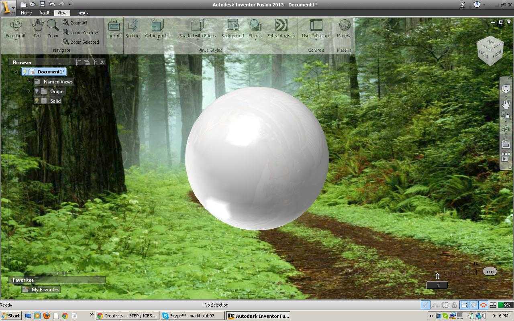Select the View ribbon tab
Viewport: 514px width, 321px height.
tap(62, 13)
